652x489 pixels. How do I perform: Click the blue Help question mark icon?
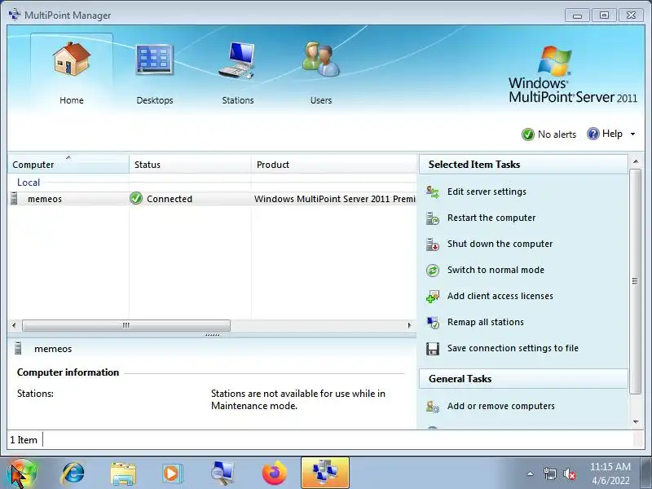click(593, 134)
